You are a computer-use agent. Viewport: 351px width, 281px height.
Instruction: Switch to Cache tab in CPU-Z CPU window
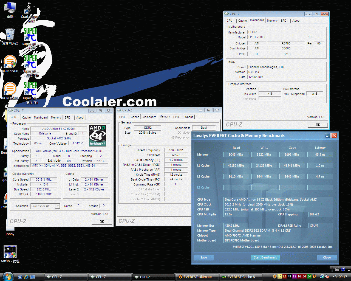coord(26,117)
